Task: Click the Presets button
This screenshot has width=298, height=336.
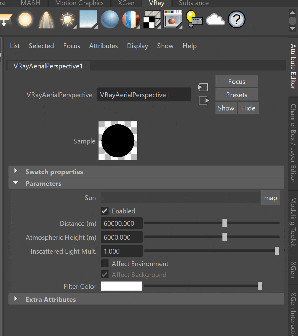Action: [x=237, y=95]
